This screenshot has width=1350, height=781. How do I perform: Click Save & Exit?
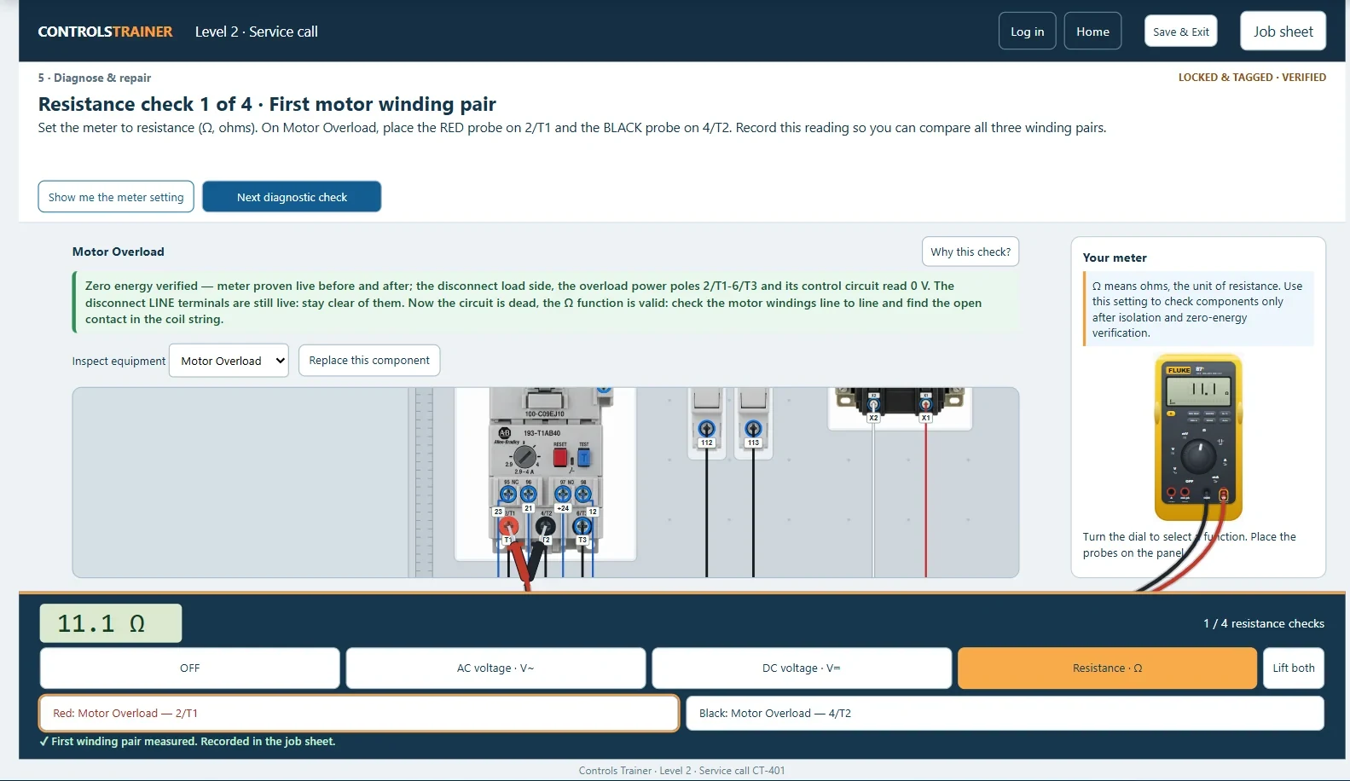[1181, 32]
